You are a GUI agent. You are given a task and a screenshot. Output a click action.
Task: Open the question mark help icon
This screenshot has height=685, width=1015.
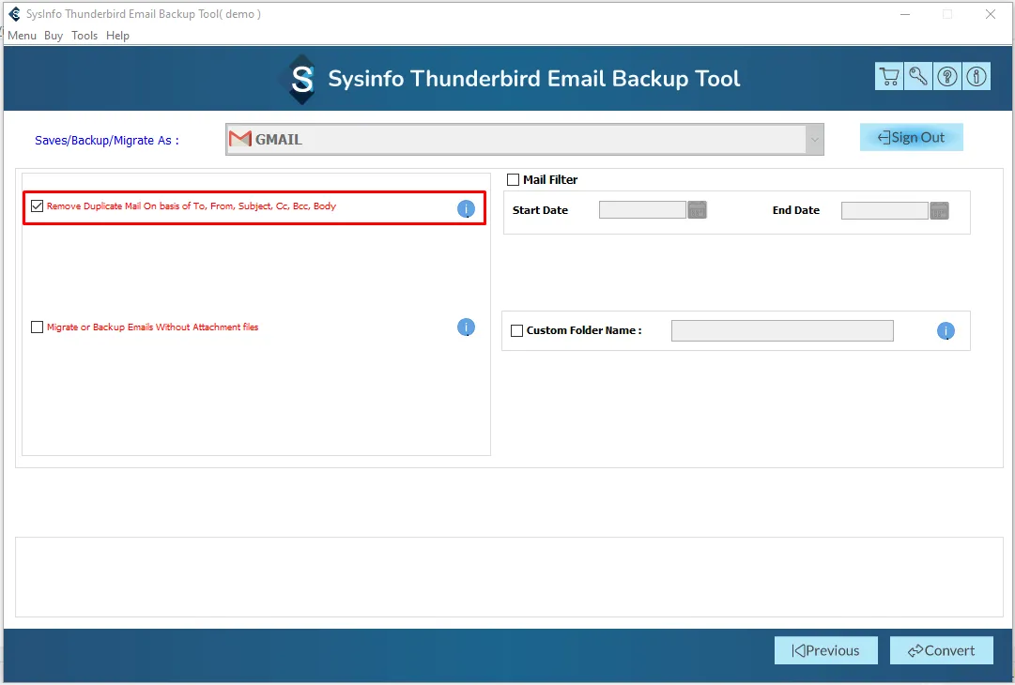pos(947,76)
